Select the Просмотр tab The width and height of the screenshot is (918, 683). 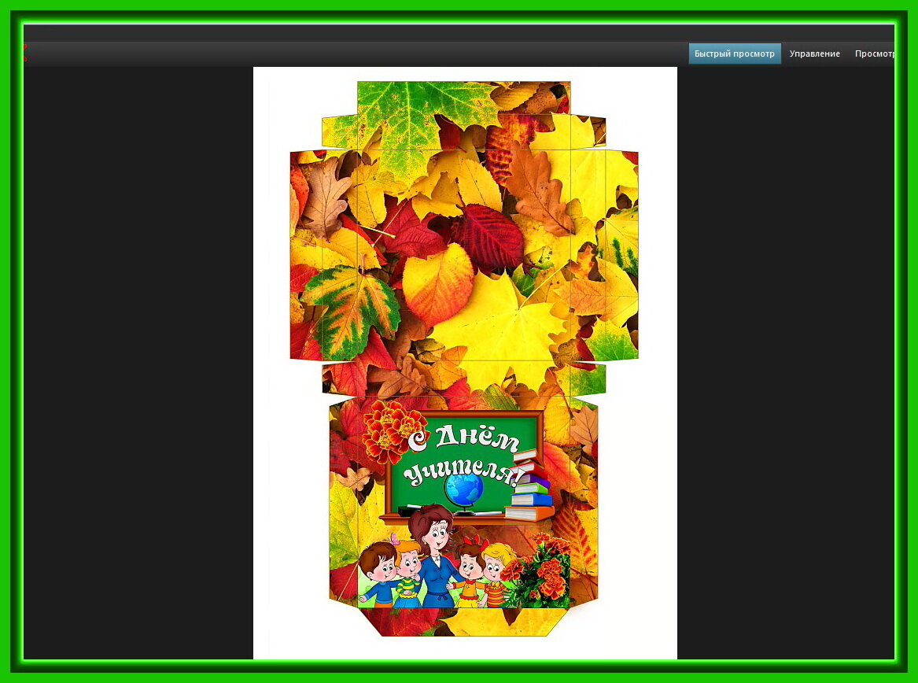click(x=874, y=54)
